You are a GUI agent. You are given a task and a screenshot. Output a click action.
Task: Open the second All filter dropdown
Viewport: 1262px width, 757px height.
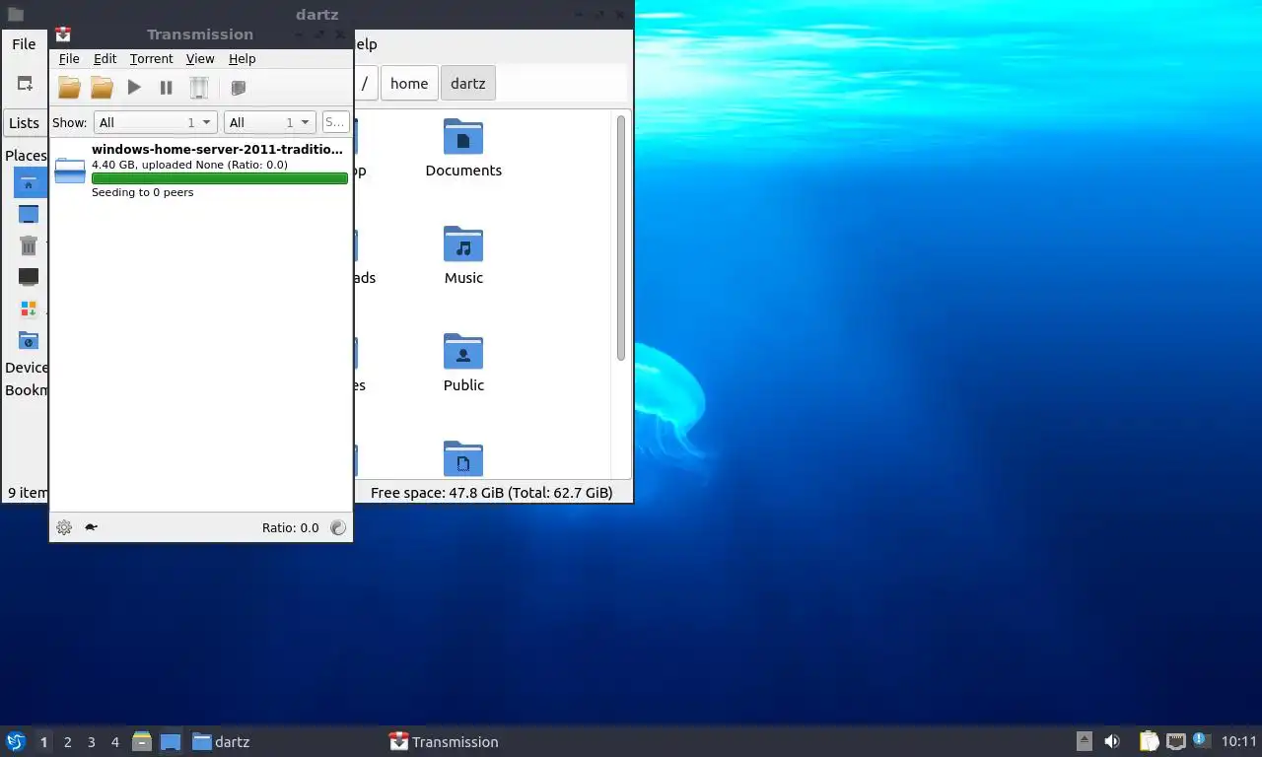[269, 122]
